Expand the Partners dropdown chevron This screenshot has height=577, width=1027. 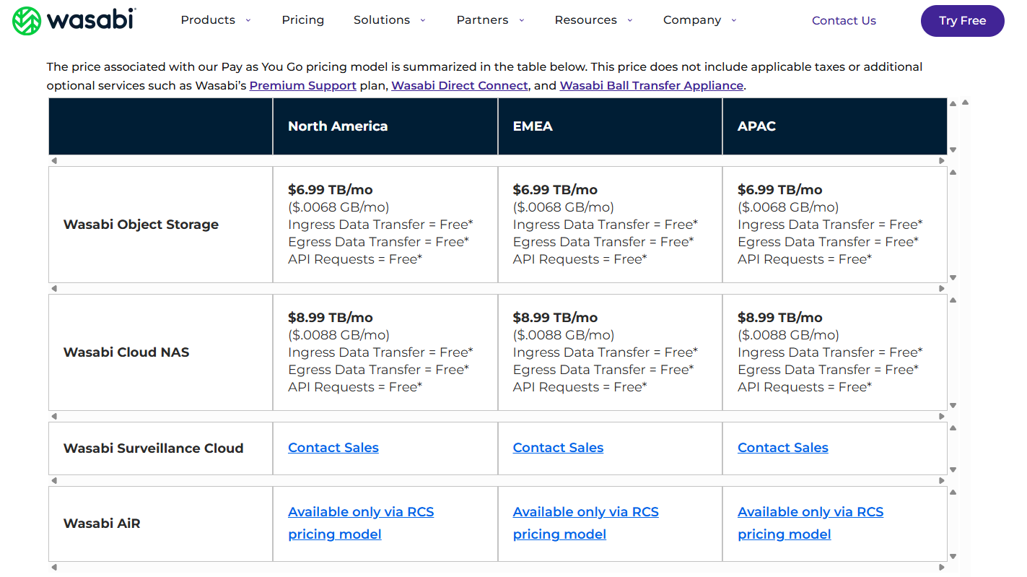(521, 20)
